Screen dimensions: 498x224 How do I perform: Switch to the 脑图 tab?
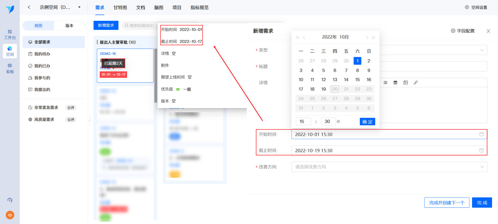(159, 8)
